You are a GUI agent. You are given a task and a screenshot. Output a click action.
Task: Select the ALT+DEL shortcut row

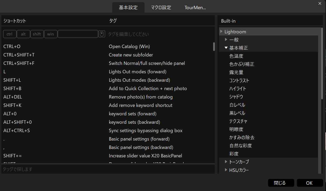pyautogui.click(x=13, y=97)
